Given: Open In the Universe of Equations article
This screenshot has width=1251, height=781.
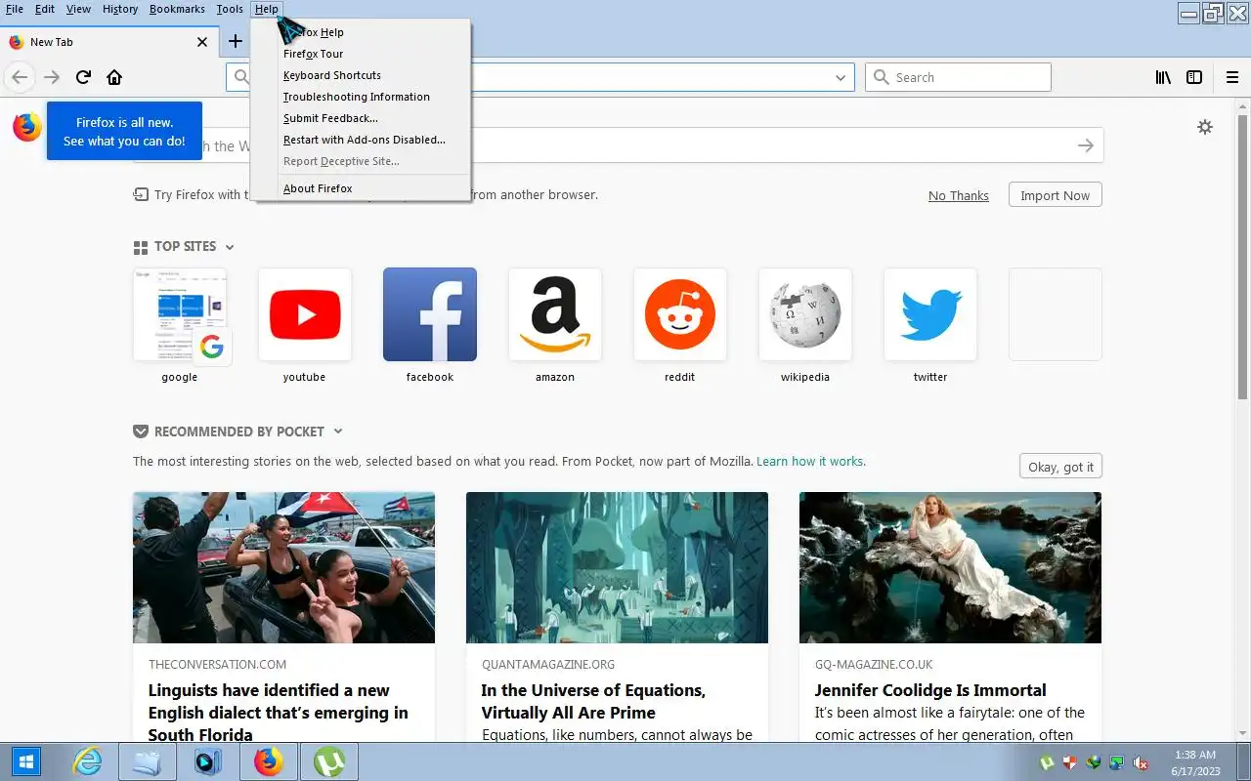Looking at the screenshot, I should tap(593, 701).
